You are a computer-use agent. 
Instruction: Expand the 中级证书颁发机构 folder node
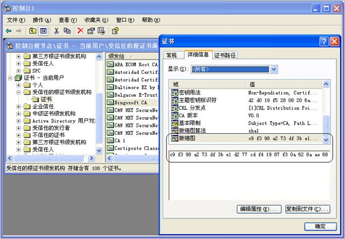(x=19, y=114)
